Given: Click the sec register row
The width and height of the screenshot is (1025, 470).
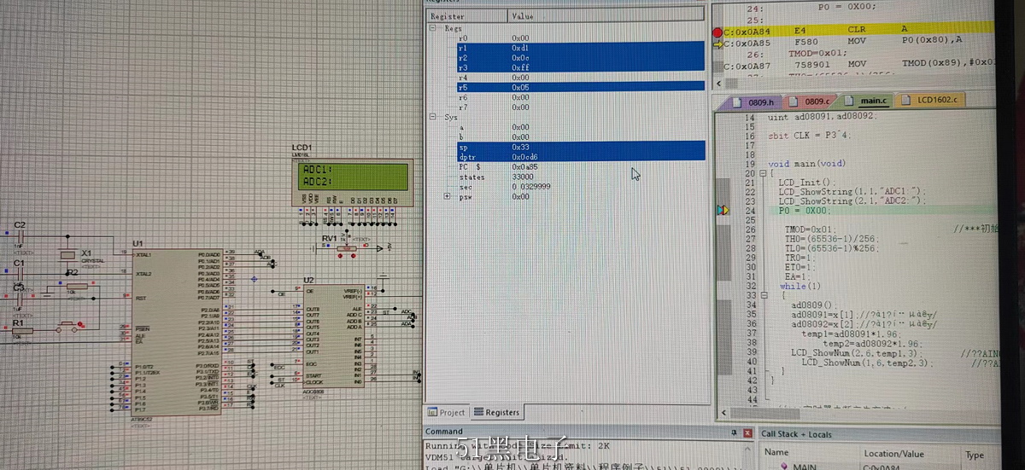Looking at the screenshot, I should [581, 186].
